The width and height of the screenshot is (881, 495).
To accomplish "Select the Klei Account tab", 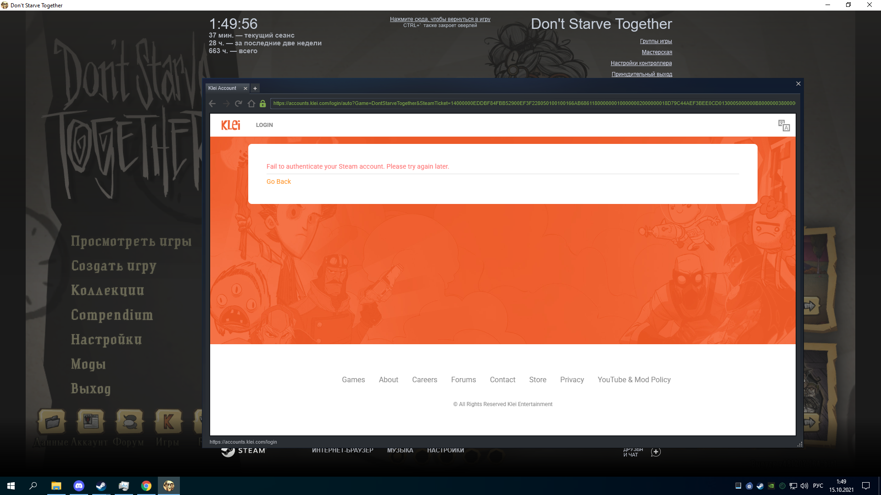I will 223,88.
